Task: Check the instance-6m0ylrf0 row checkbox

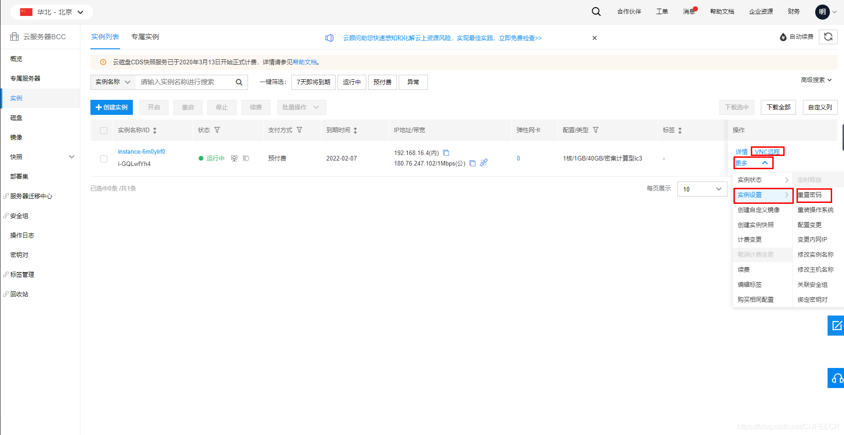Action: point(104,159)
